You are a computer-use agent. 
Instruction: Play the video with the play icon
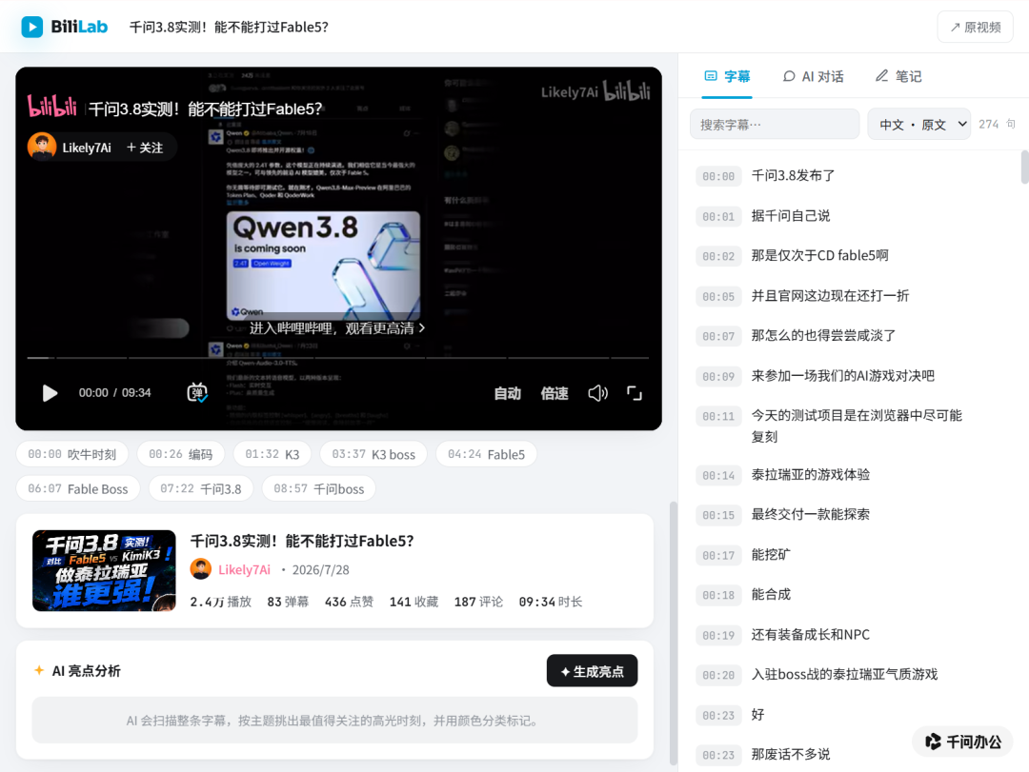pyautogui.click(x=50, y=393)
